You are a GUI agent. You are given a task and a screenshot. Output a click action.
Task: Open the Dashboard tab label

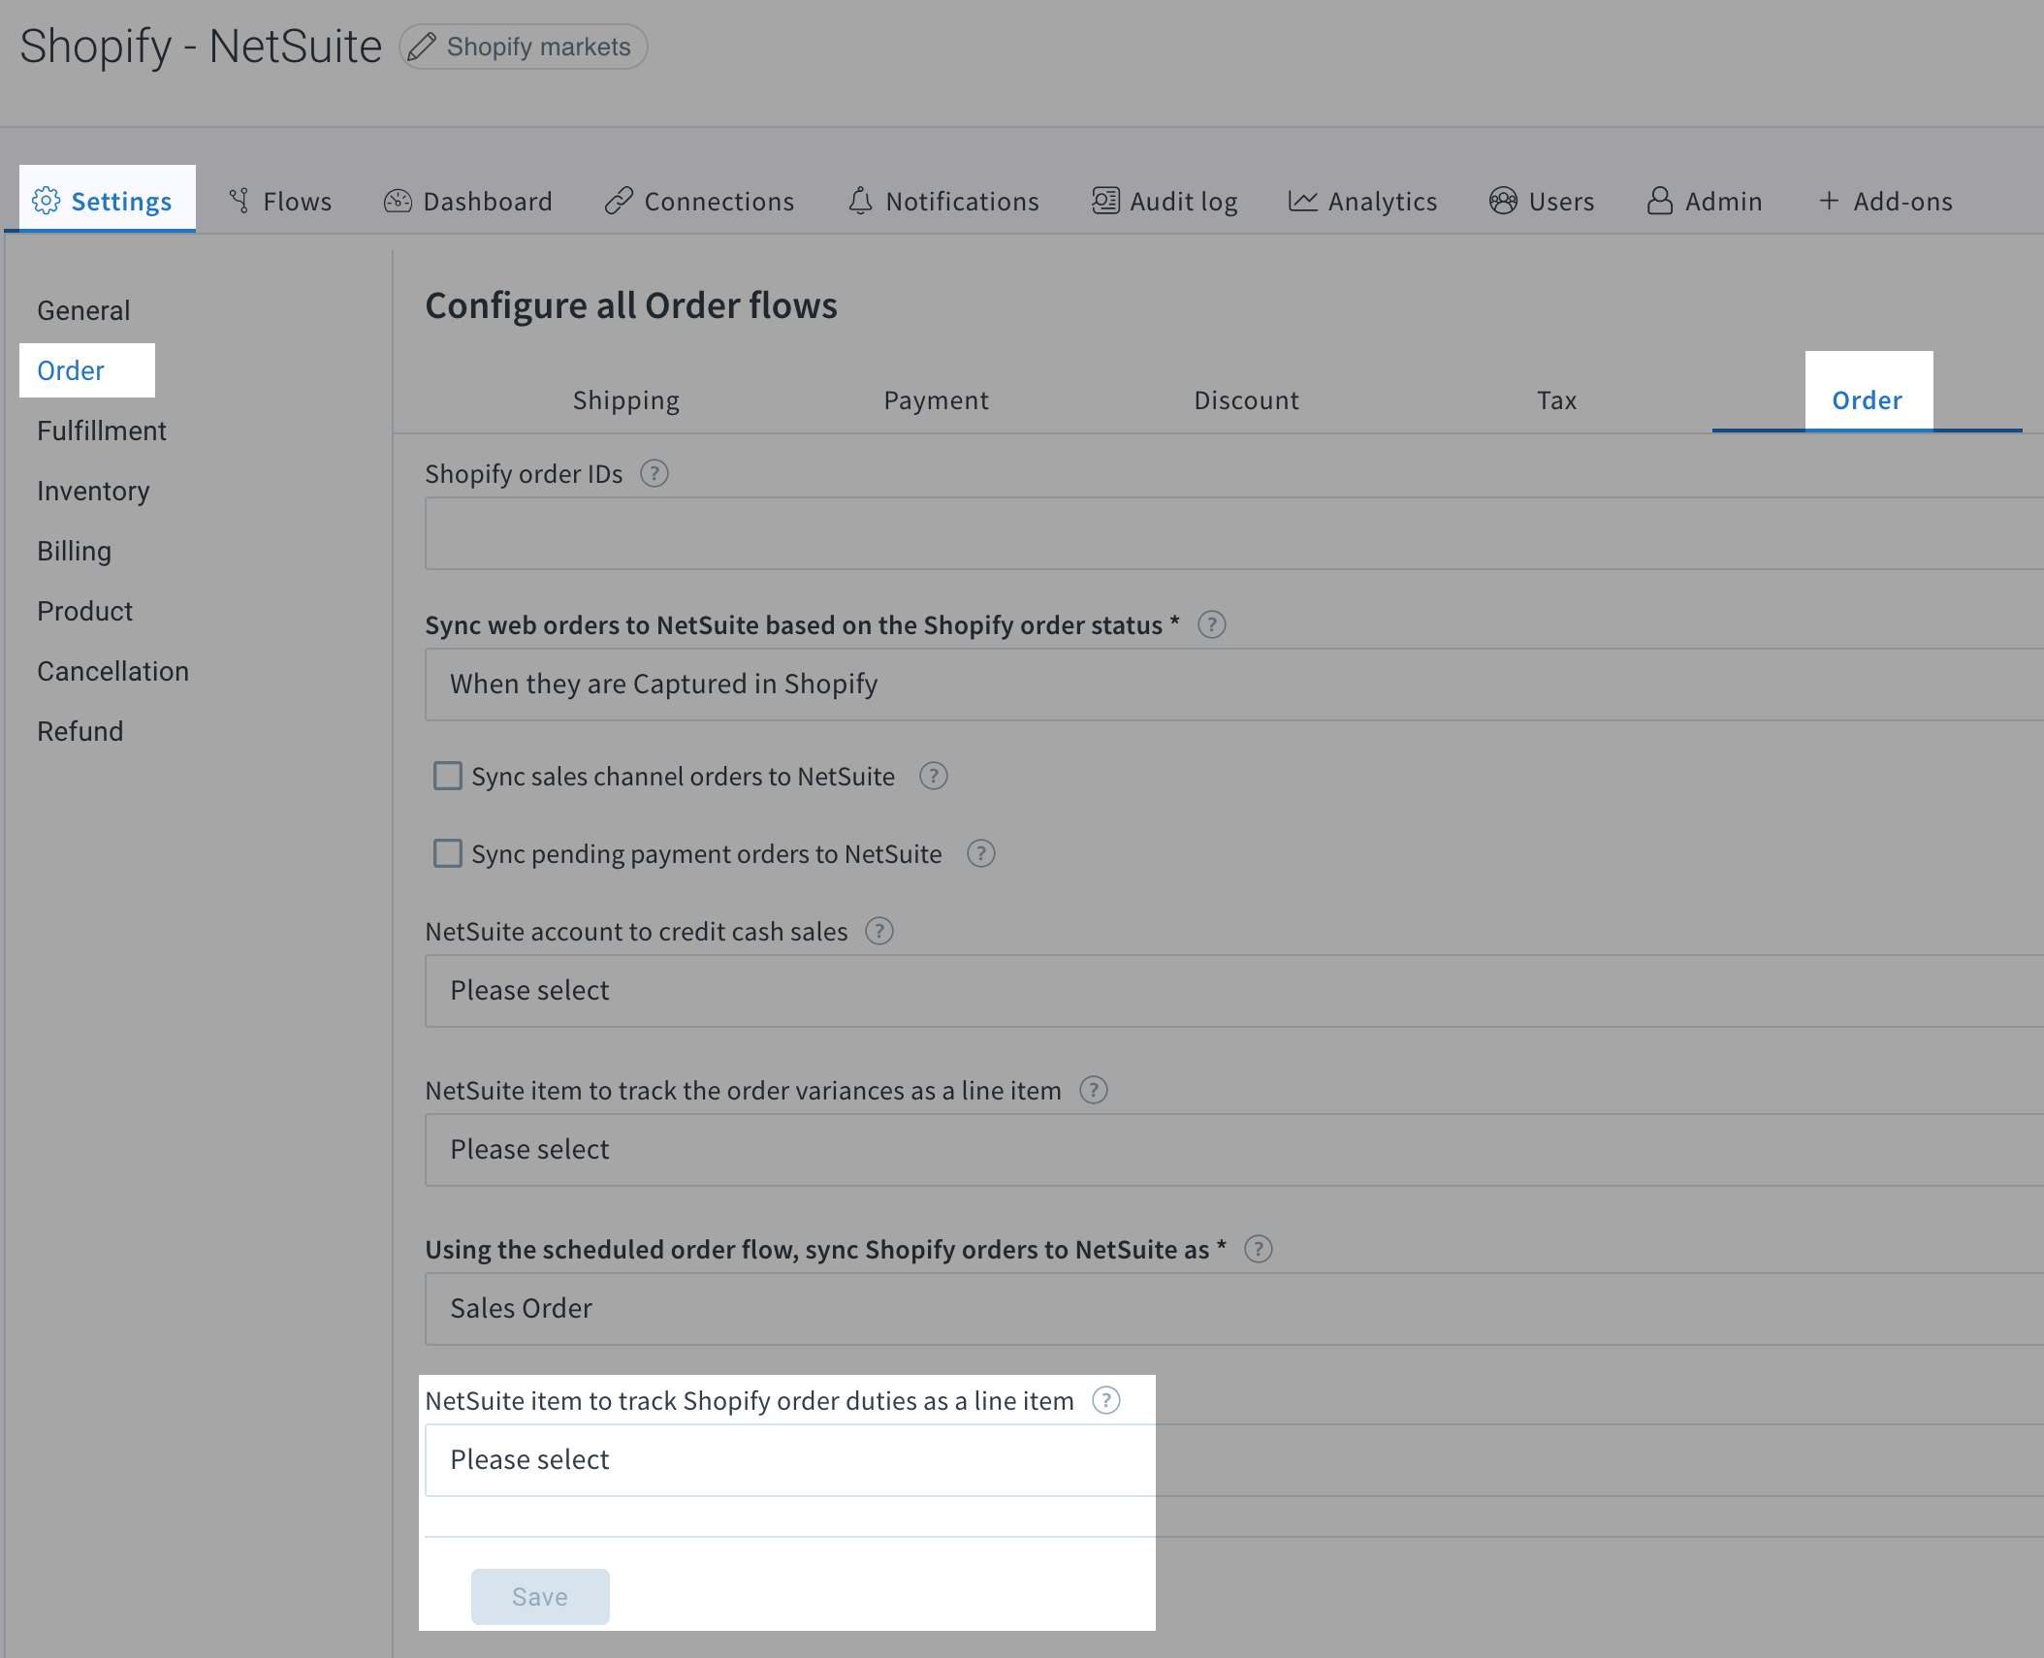(x=488, y=201)
